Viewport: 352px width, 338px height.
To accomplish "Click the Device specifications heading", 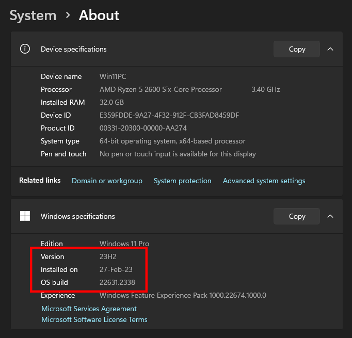I will pyautogui.click(x=74, y=49).
